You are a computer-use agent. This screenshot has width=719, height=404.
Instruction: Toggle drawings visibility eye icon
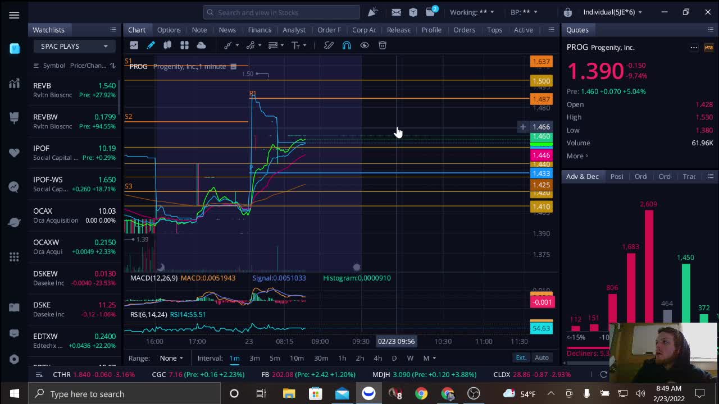point(365,45)
